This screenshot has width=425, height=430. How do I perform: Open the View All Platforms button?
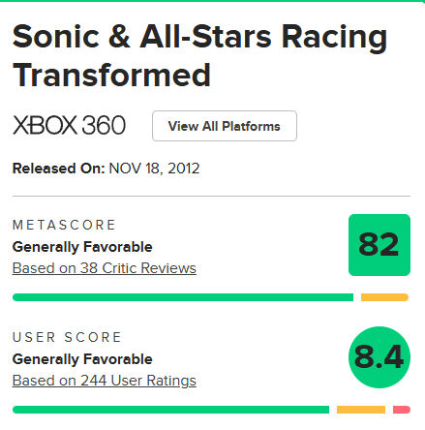click(x=225, y=126)
